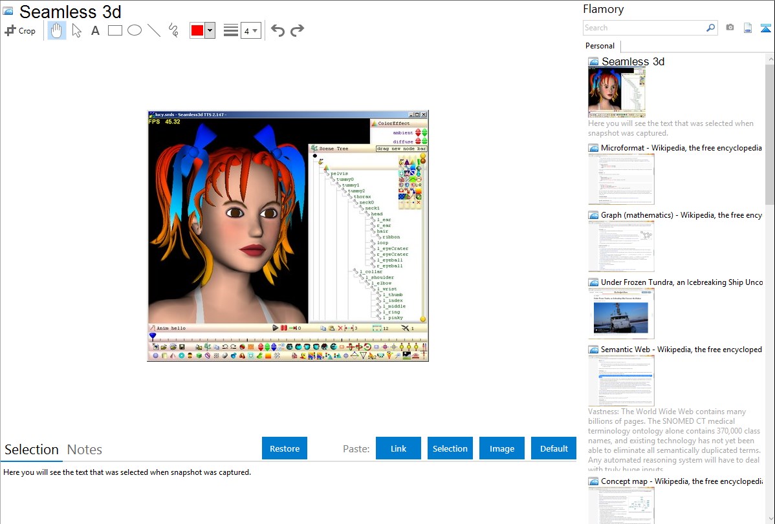
Task: Click the camera capture icon
Action: 730,28
